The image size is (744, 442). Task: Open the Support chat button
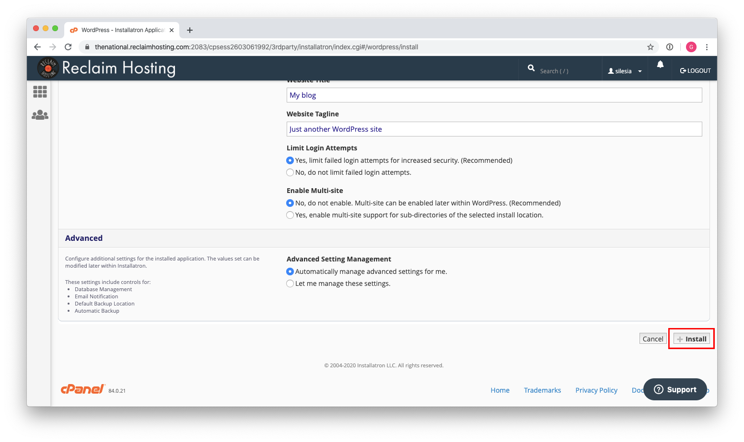pyautogui.click(x=675, y=389)
